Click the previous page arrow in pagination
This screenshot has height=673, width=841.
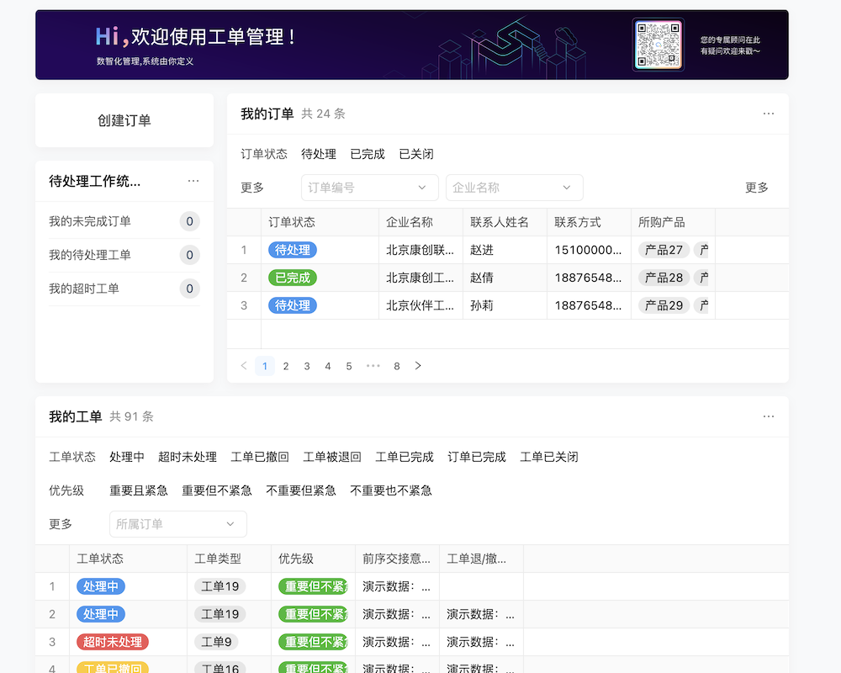243,366
